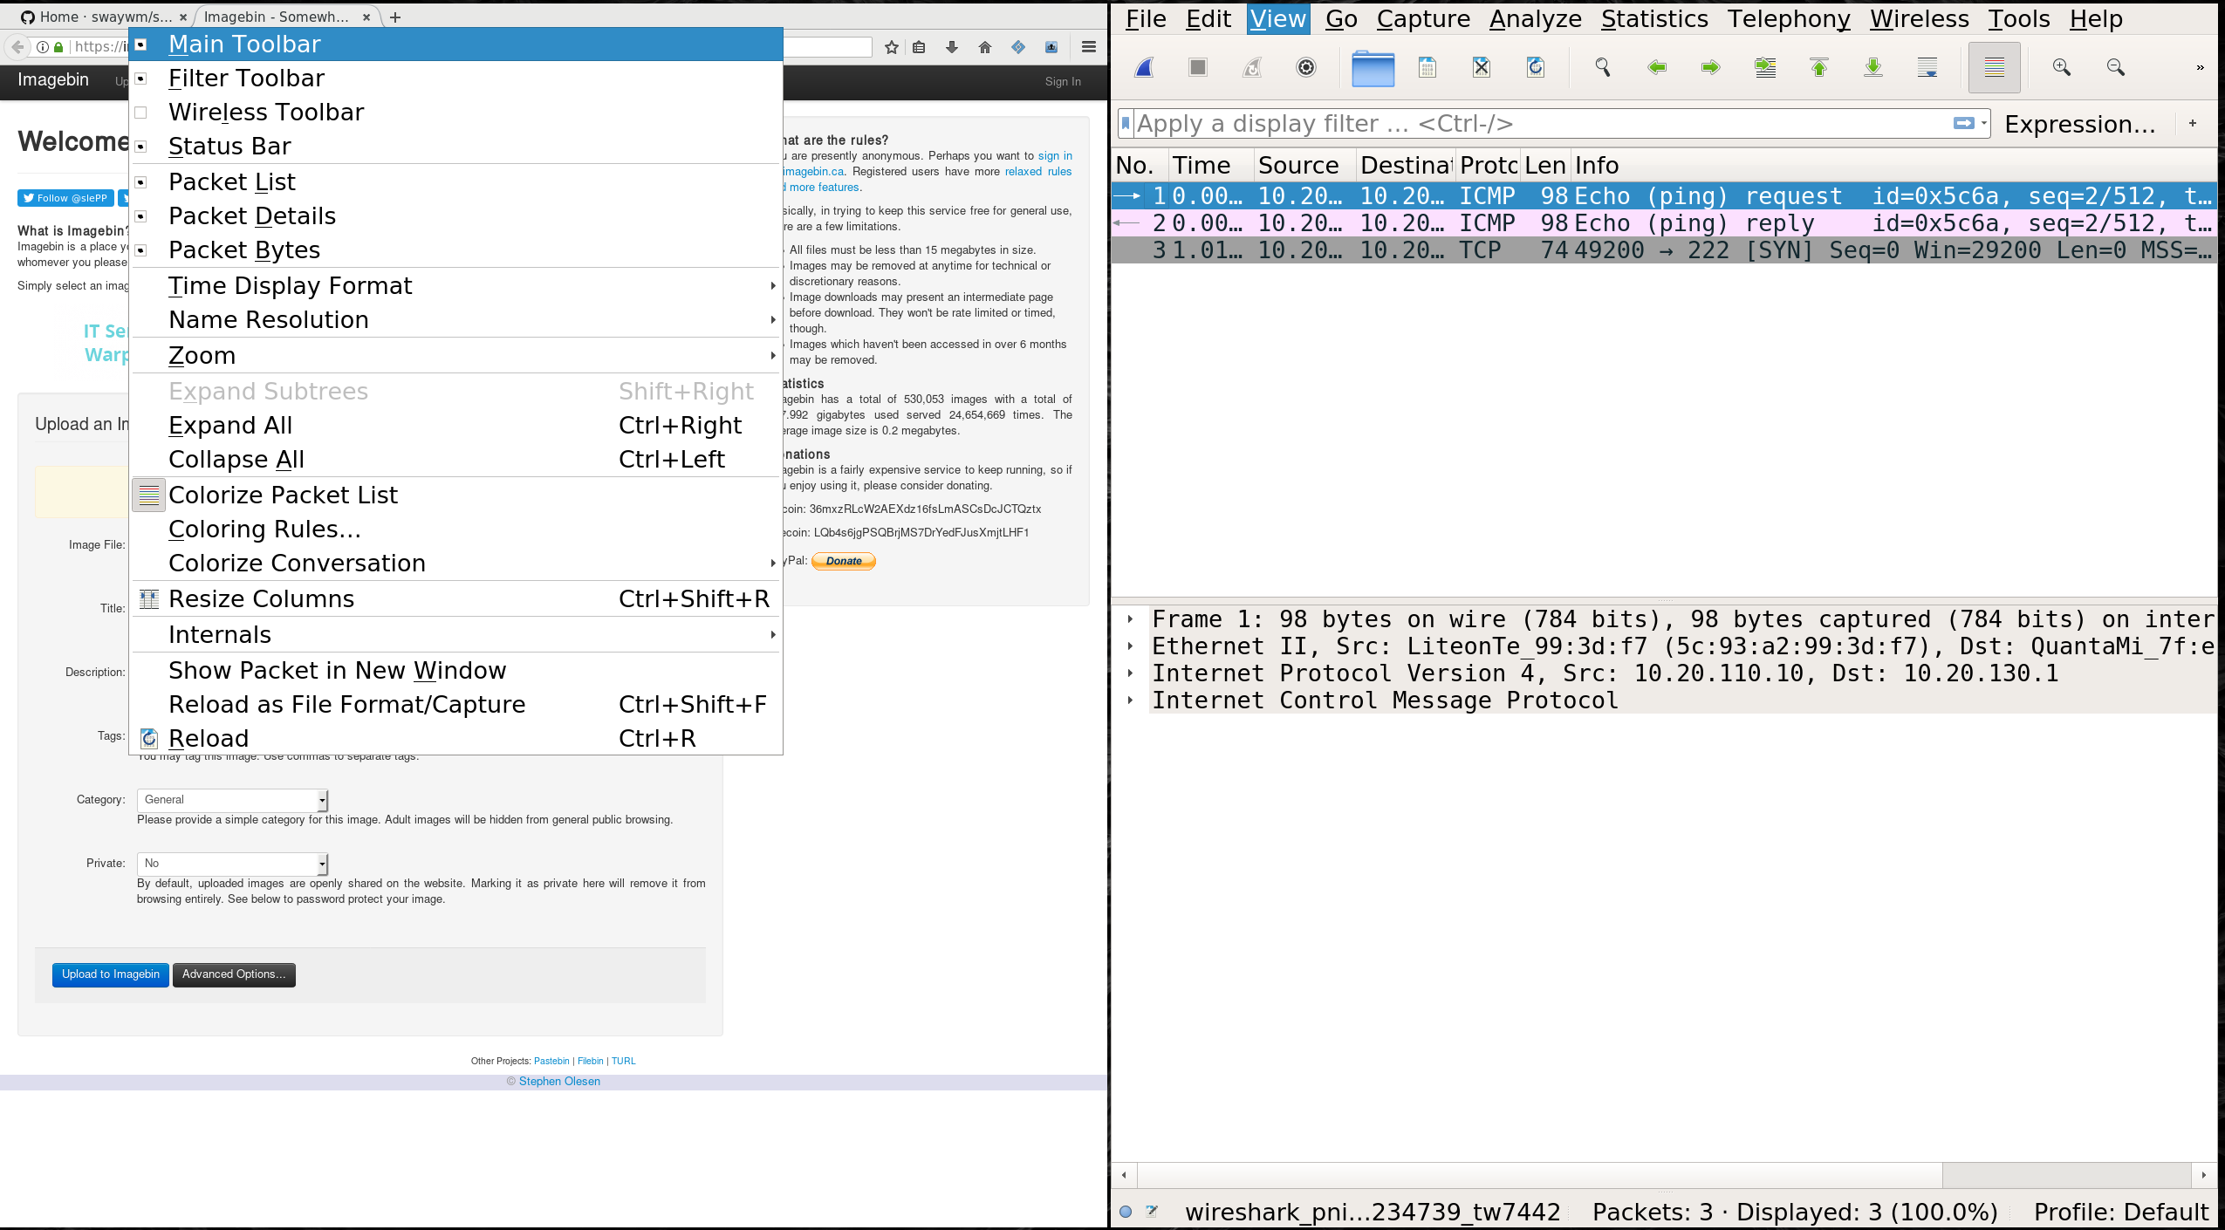Open the Analyze menu

coord(1535,18)
